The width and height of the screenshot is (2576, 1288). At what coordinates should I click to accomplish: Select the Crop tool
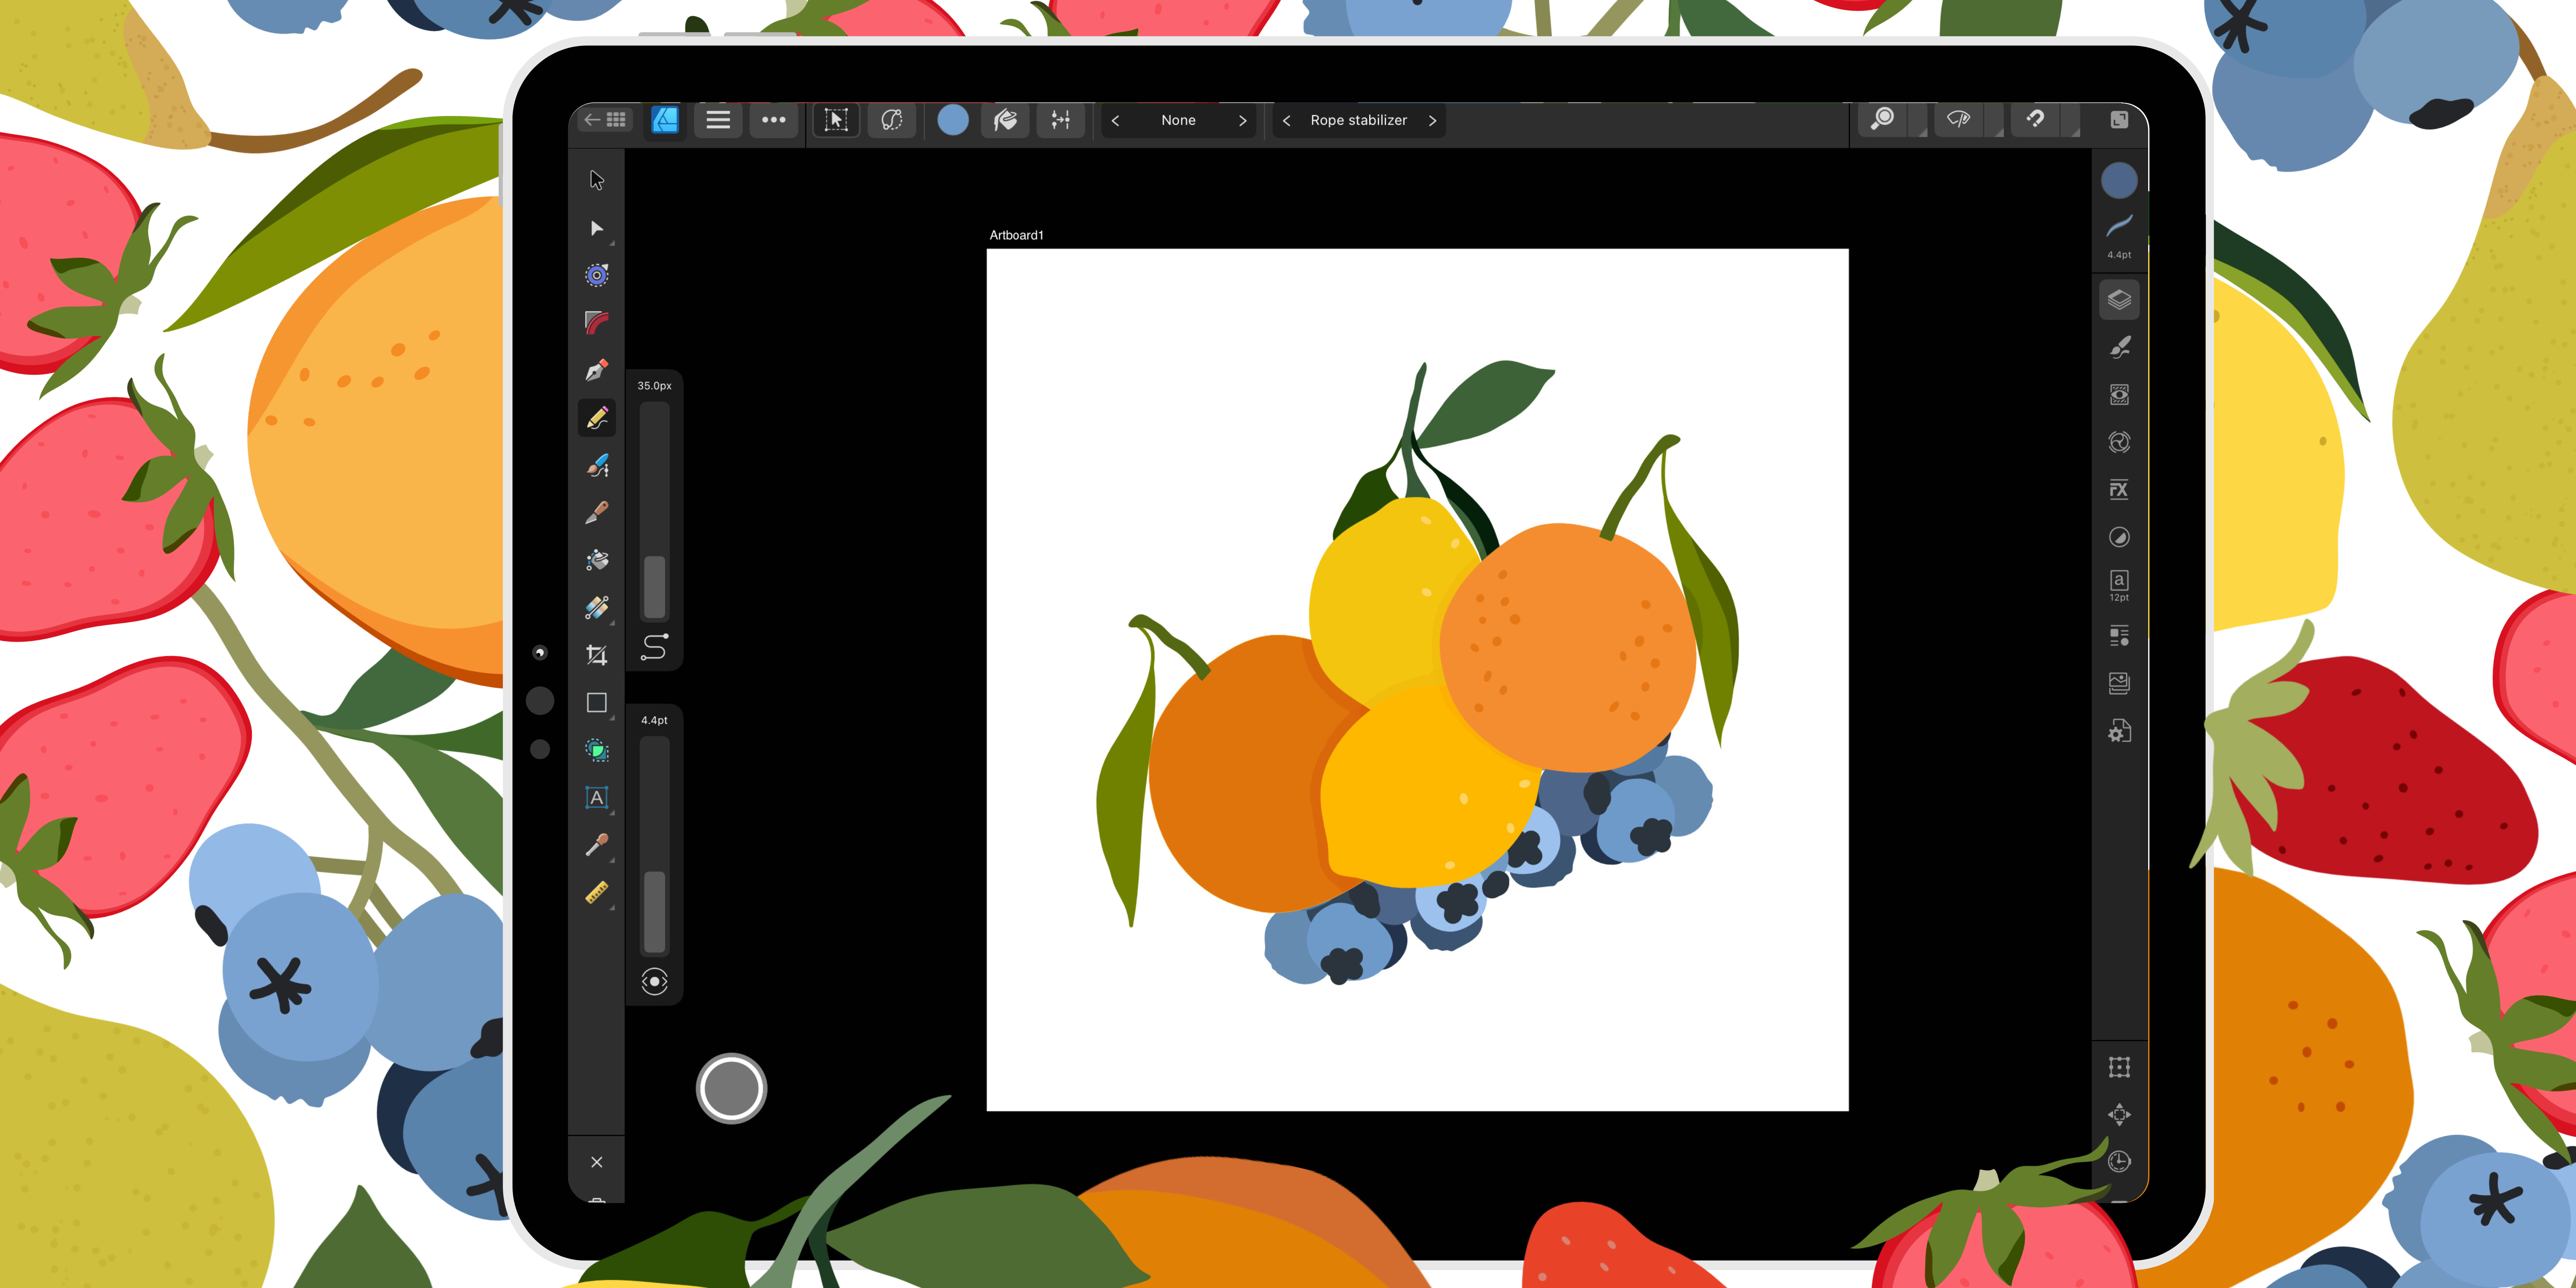click(597, 655)
